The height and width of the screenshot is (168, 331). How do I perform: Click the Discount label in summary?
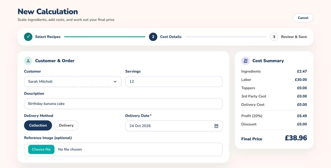coord(249,124)
